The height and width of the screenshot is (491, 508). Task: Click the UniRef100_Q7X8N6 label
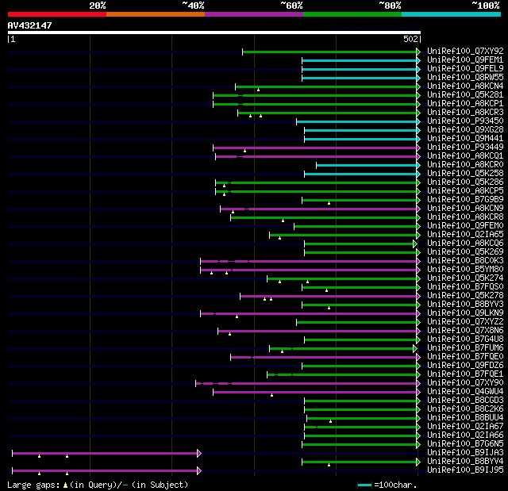[465, 331]
